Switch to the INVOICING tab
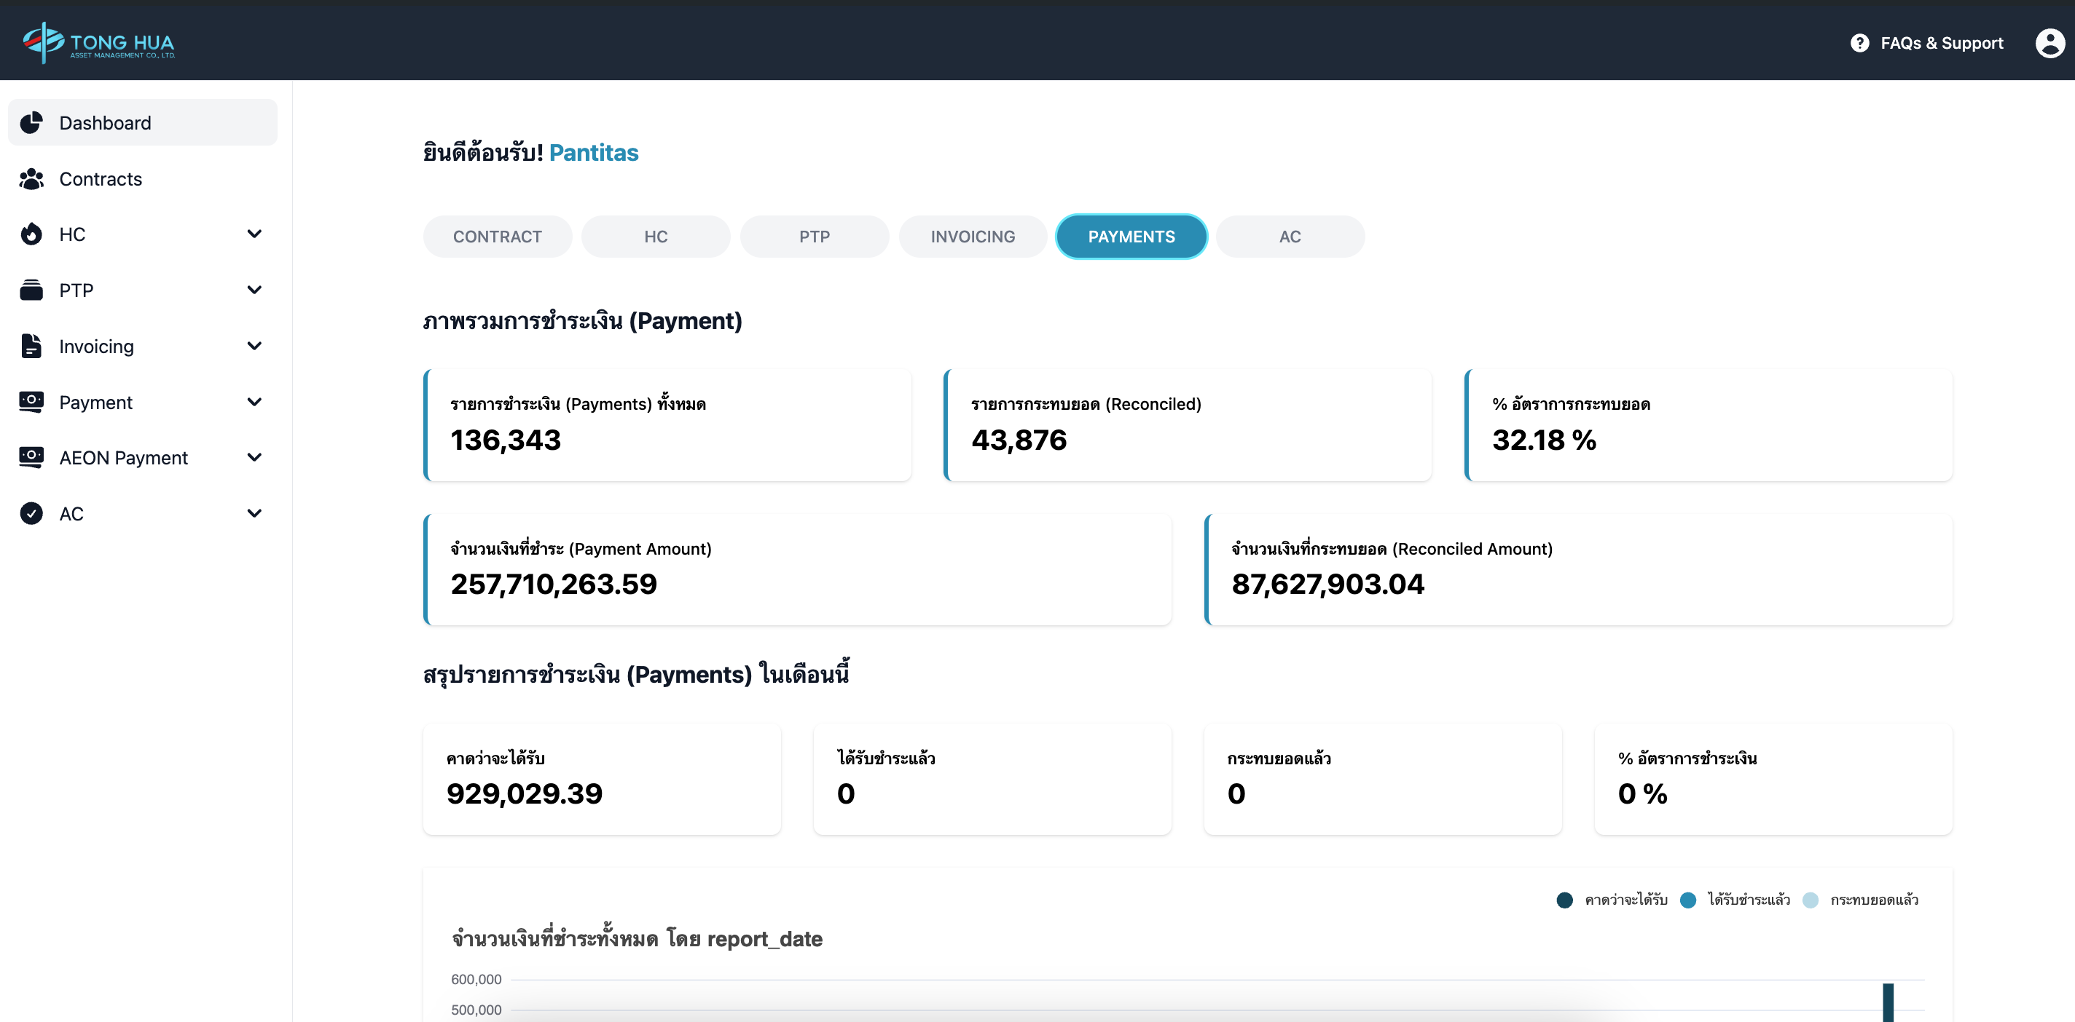 (x=972, y=237)
